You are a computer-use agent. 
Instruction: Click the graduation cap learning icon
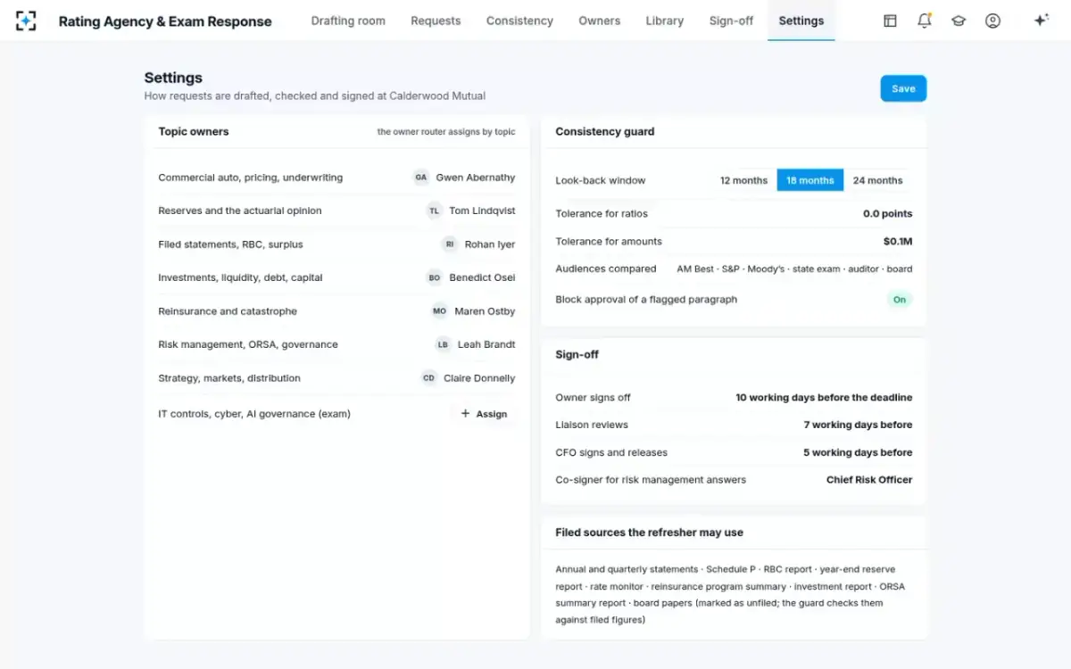coord(959,21)
